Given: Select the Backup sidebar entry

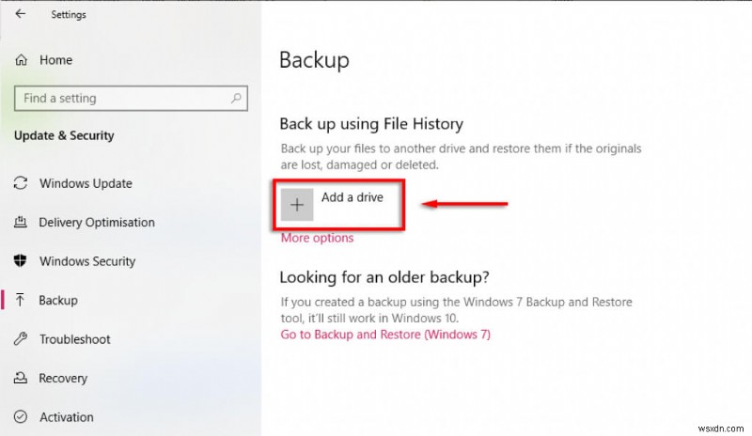Looking at the screenshot, I should (x=58, y=301).
